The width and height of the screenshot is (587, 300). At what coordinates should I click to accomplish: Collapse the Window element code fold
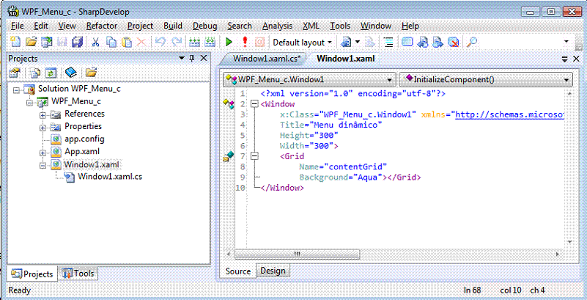pos(254,104)
